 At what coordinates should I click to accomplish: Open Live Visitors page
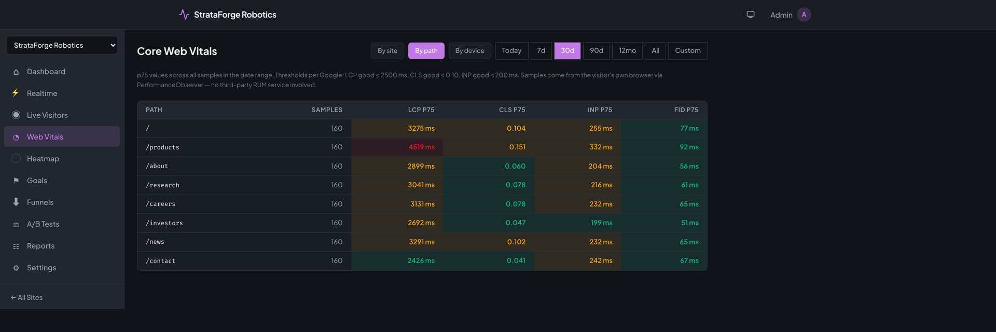pos(62,115)
